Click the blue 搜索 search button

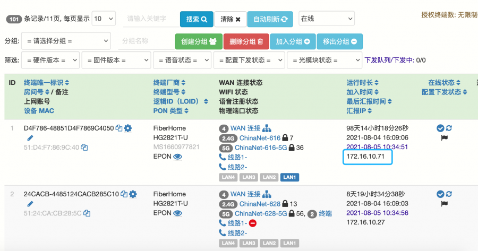click(197, 19)
